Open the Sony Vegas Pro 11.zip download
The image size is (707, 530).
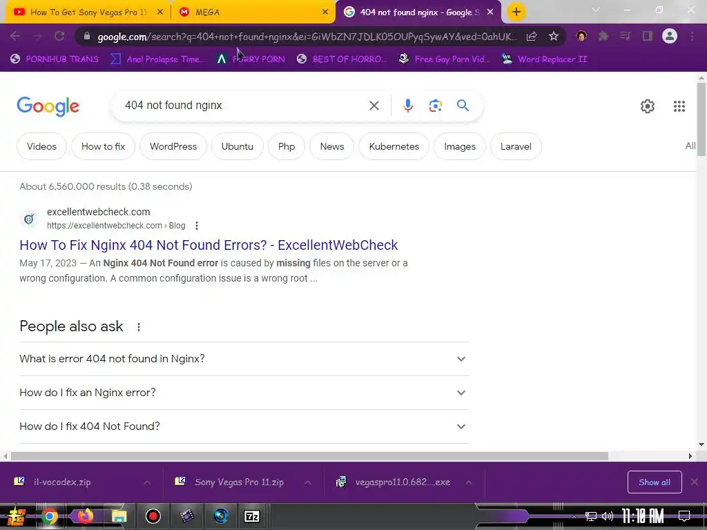click(x=239, y=482)
